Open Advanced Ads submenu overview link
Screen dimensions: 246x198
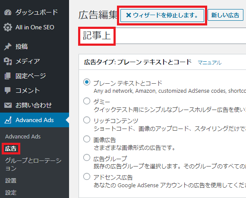click(23, 137)
